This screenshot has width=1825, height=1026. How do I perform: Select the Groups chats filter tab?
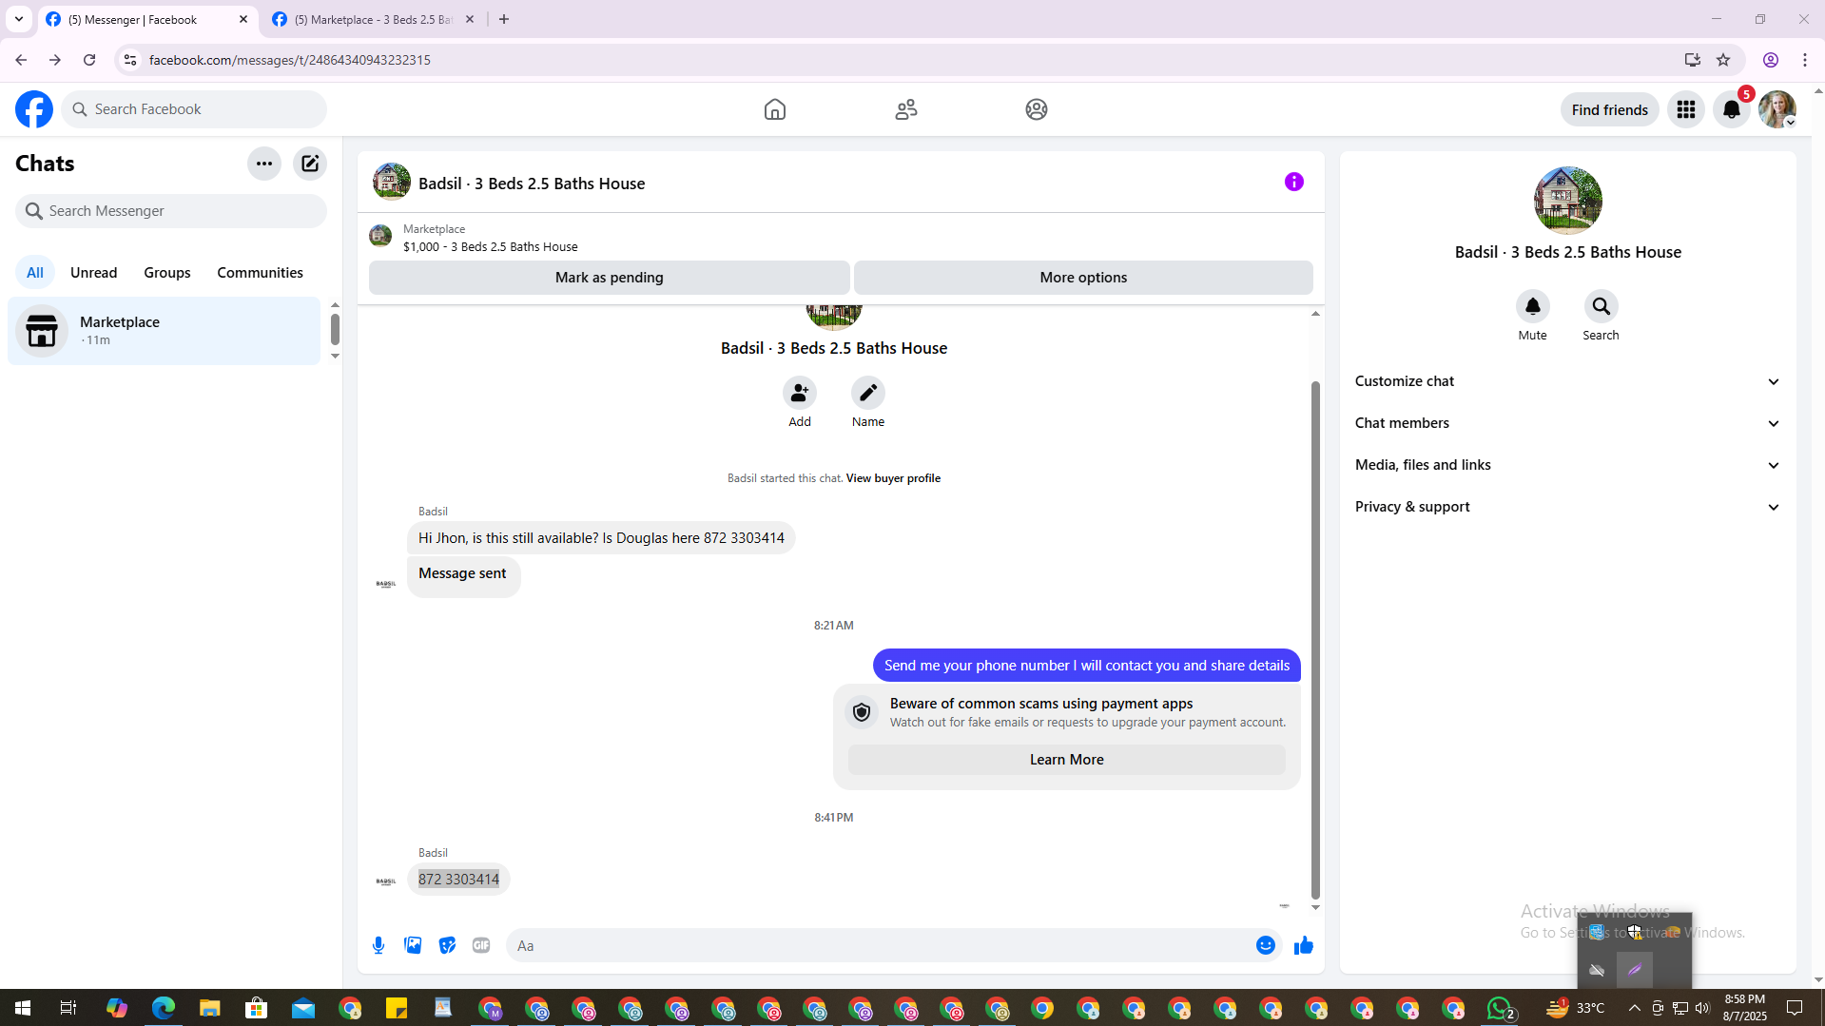167,273
